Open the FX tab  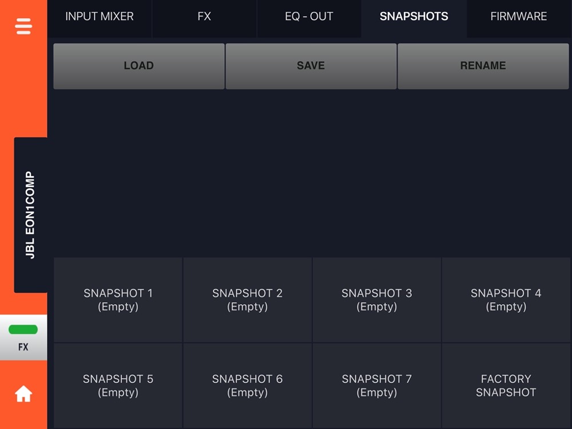[x=204, y=17]
